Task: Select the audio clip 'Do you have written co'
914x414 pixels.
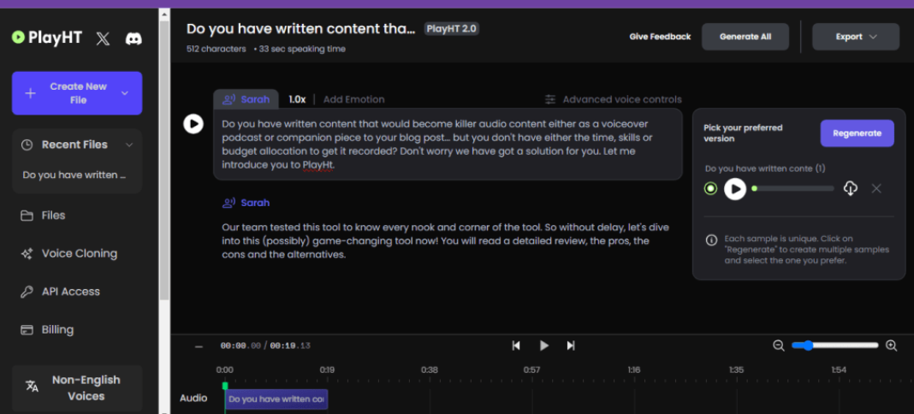Action: 276,399
